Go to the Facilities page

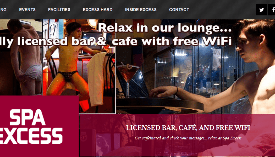tap(59, 10)
